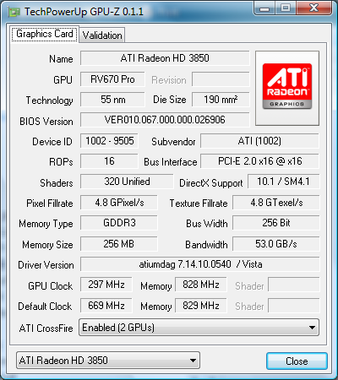Click the Memory Type label
This screenshot has height=380, width=338.
[46, 224]
